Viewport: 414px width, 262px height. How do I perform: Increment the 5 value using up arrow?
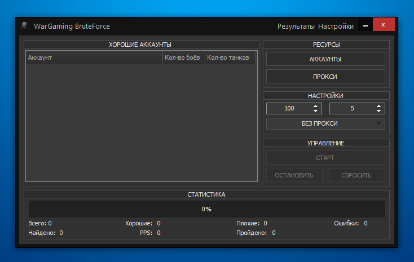pyautogui.click(x=379, y=106)
